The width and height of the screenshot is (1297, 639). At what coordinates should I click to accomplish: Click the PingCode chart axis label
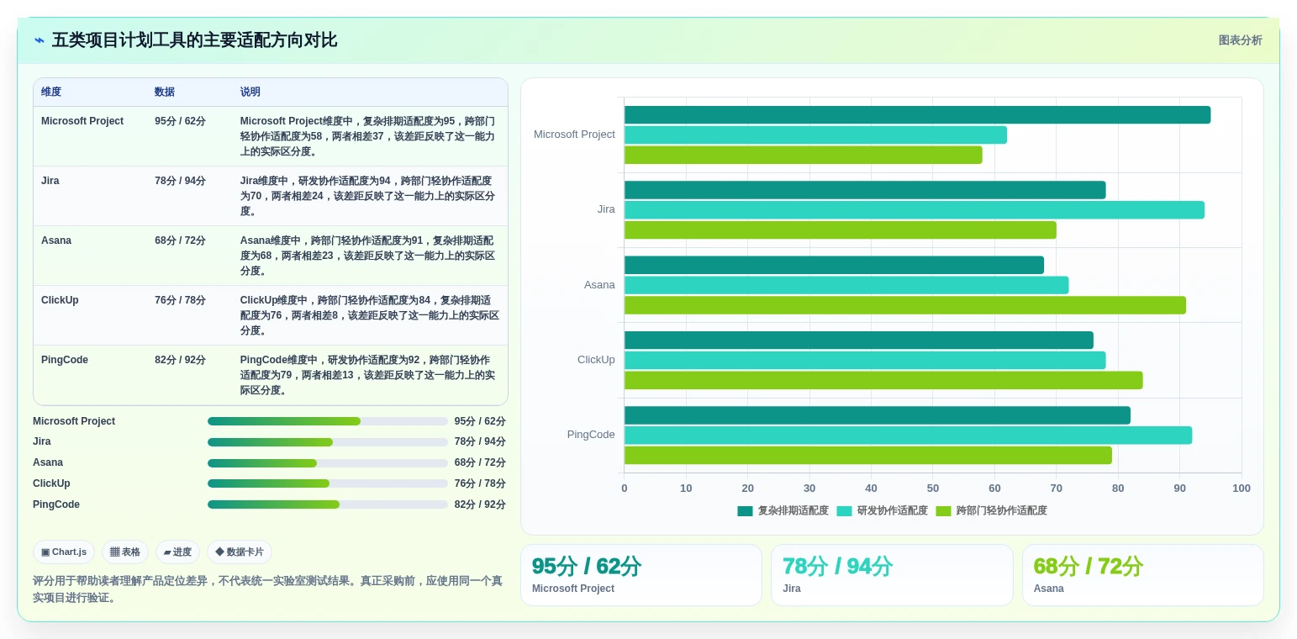pos(591,435)
